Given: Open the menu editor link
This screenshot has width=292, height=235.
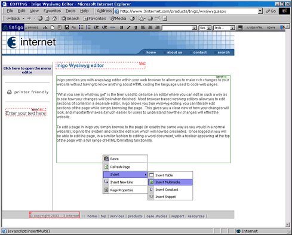Looking at the screenshot, I should point(27,70).
